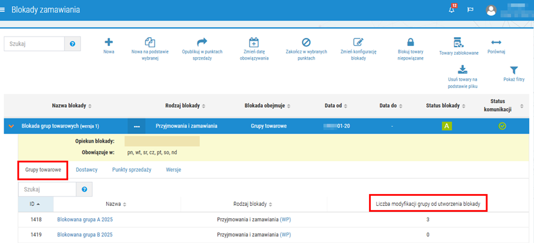Click ID cell 1418
The height and width of the screenshot is (243, 534).
point(36,219)
